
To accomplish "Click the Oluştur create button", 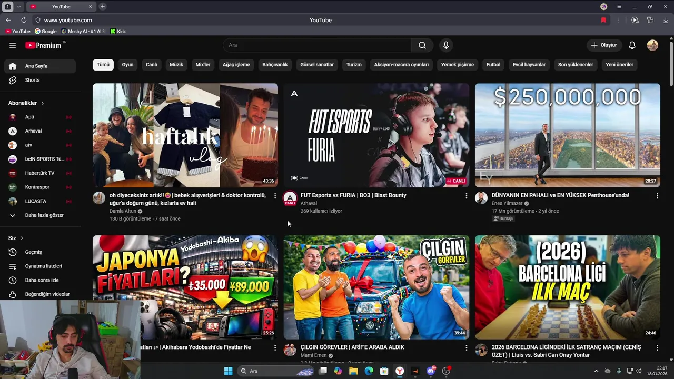I will pyautogui.click(x=603, y=45).
